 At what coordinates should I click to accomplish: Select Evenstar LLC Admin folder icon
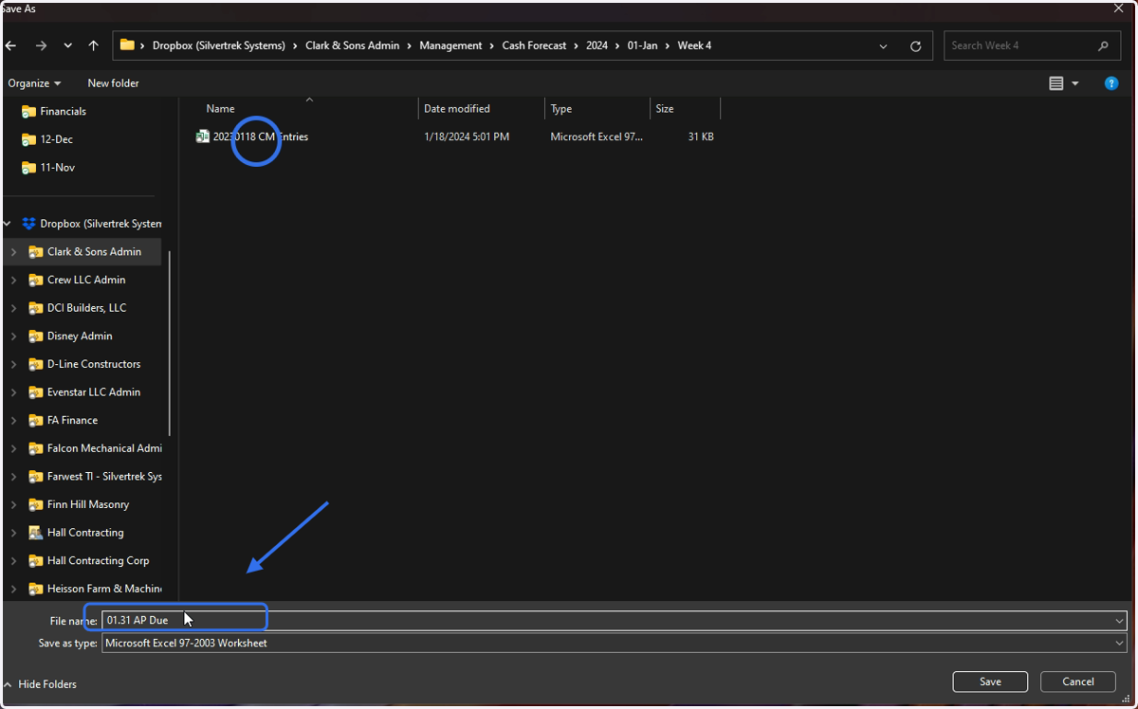pyautogui.click(x=36, y=392)
